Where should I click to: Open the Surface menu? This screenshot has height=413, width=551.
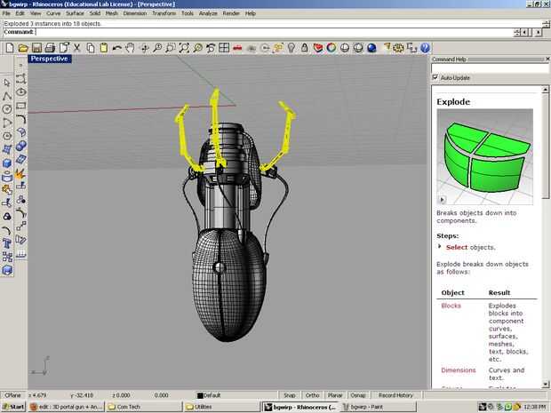[75, 13]
